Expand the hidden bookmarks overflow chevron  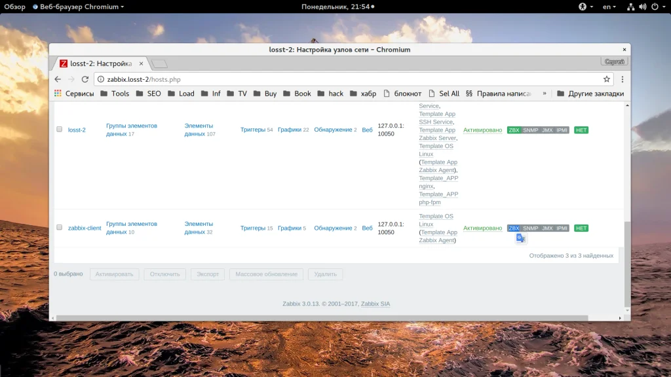tap(544, 94)
